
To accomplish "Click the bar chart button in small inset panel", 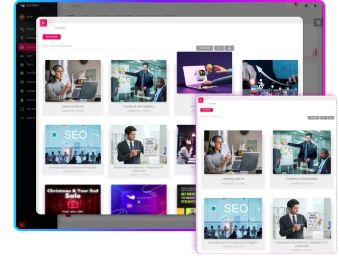I will [331, 118].
